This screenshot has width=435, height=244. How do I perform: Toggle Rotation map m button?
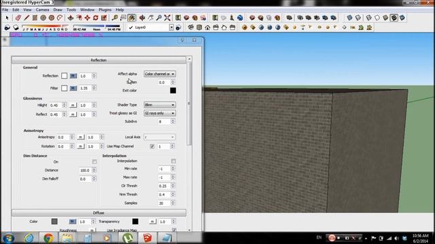(x=80, y=146)
